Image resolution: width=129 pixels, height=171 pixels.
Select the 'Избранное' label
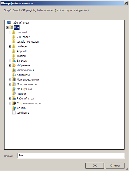click(x=23, y=65)
